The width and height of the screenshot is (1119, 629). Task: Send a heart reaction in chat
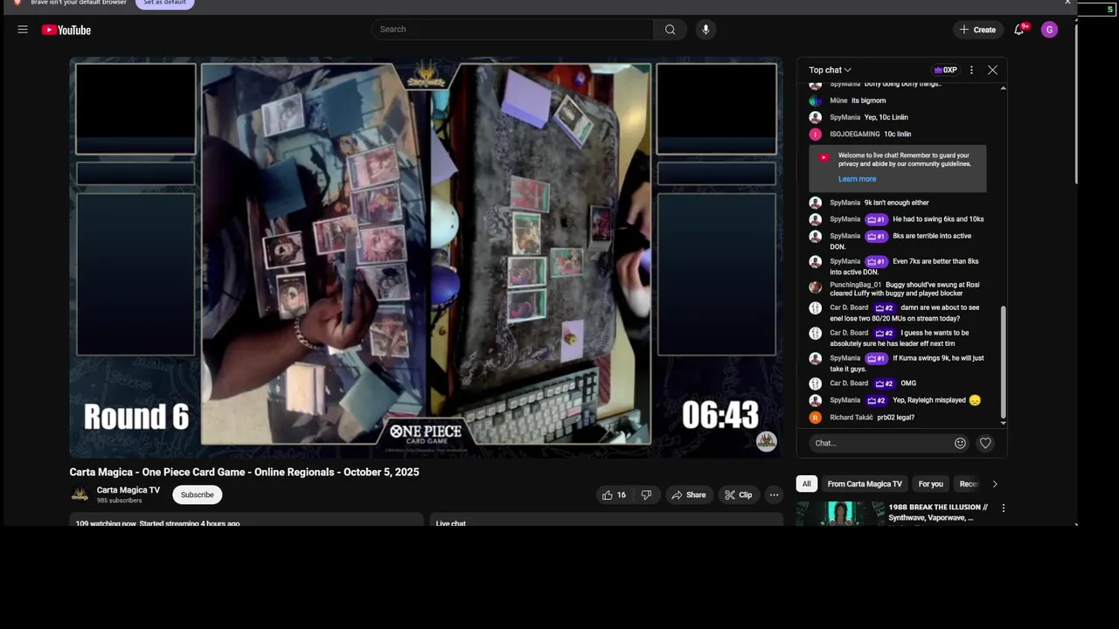tap(985, 443)
